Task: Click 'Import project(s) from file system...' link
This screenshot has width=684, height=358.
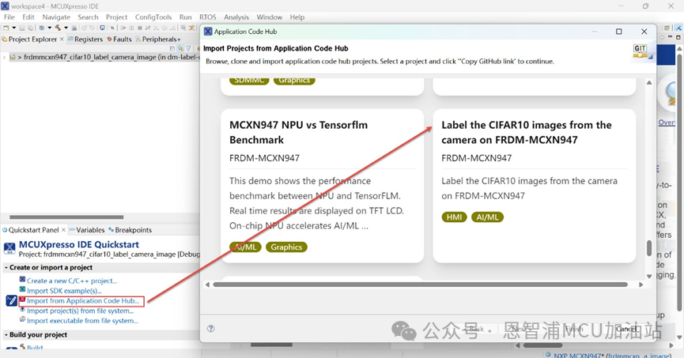Action: 81,311
